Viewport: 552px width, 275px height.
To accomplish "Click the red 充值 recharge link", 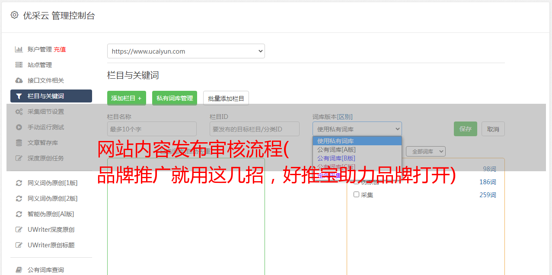I will click(x=60, y=49).
